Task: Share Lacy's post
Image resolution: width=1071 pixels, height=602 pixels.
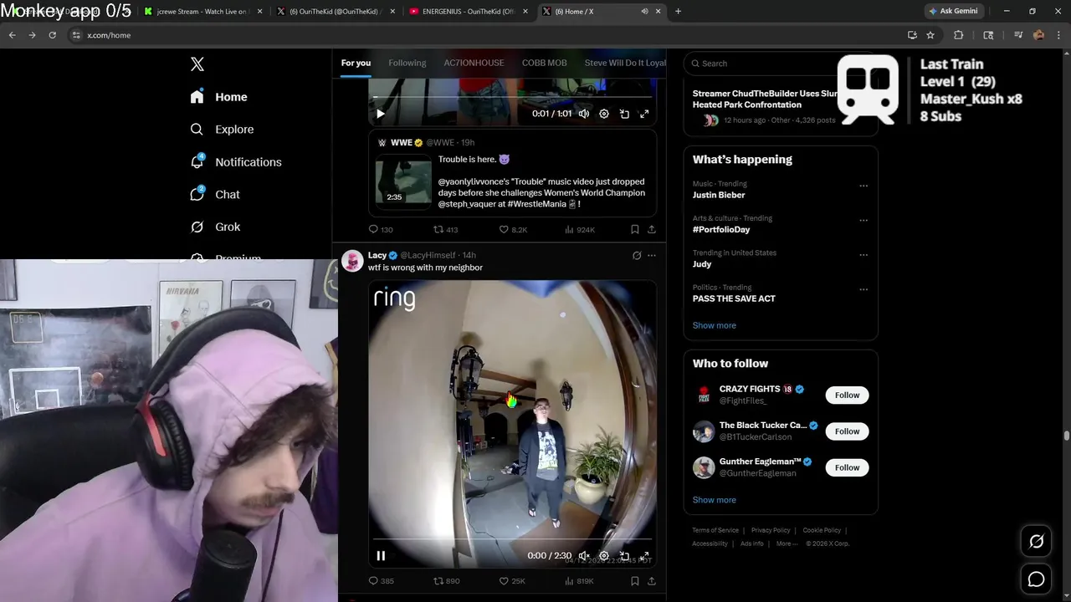Action: [652, 581]
